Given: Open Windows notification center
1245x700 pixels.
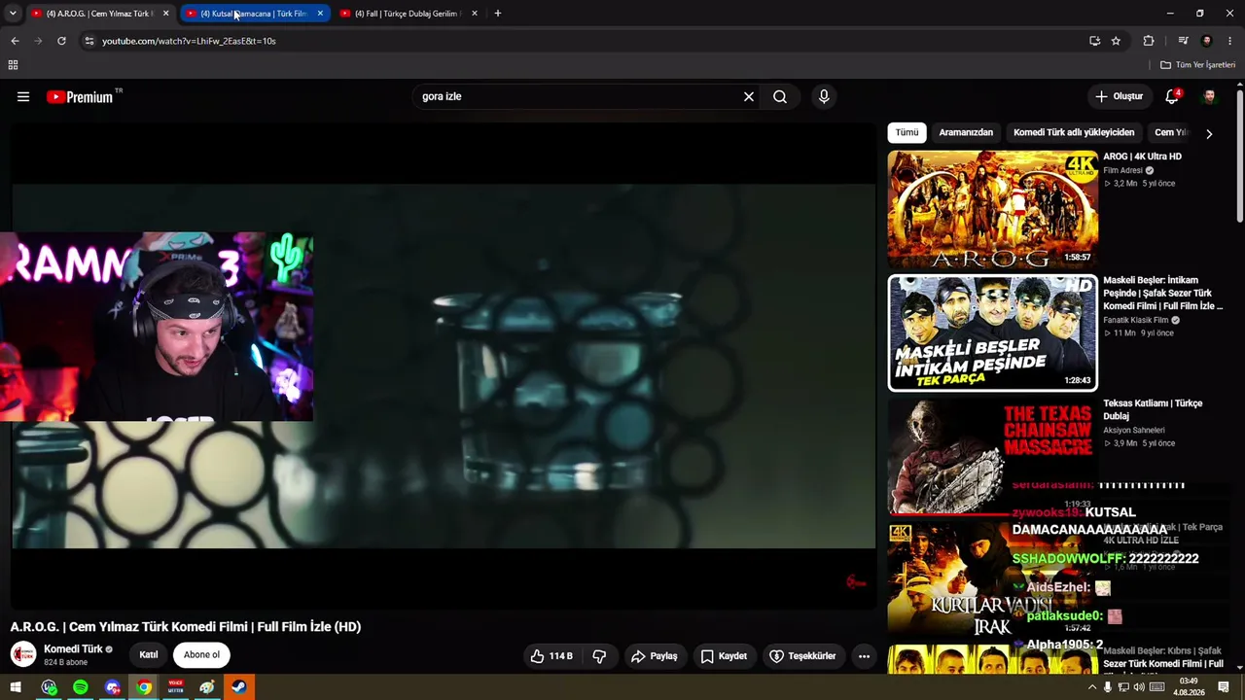Looking at the screenshot, I should point(1224,687).
